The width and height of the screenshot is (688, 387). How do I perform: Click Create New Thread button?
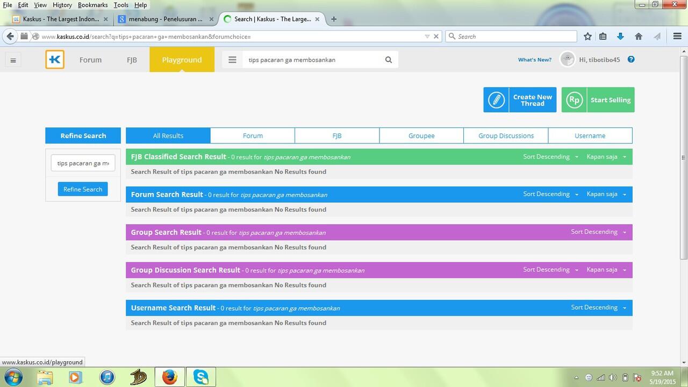(520, 100)
